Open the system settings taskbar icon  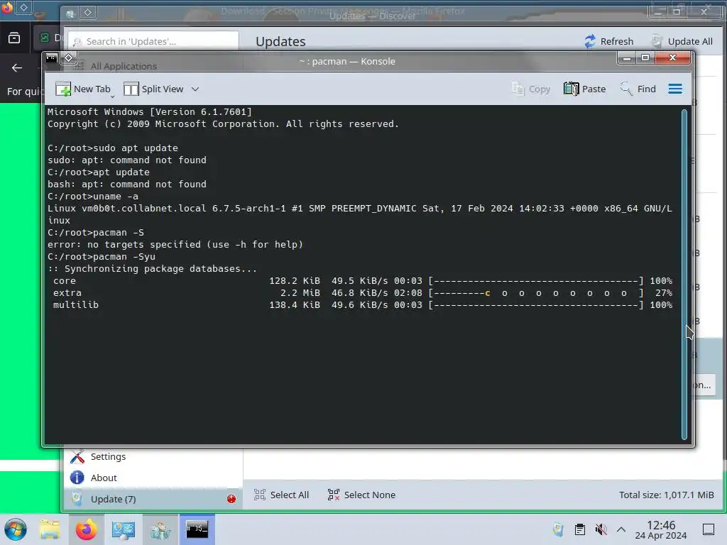(x=124, y=529)
